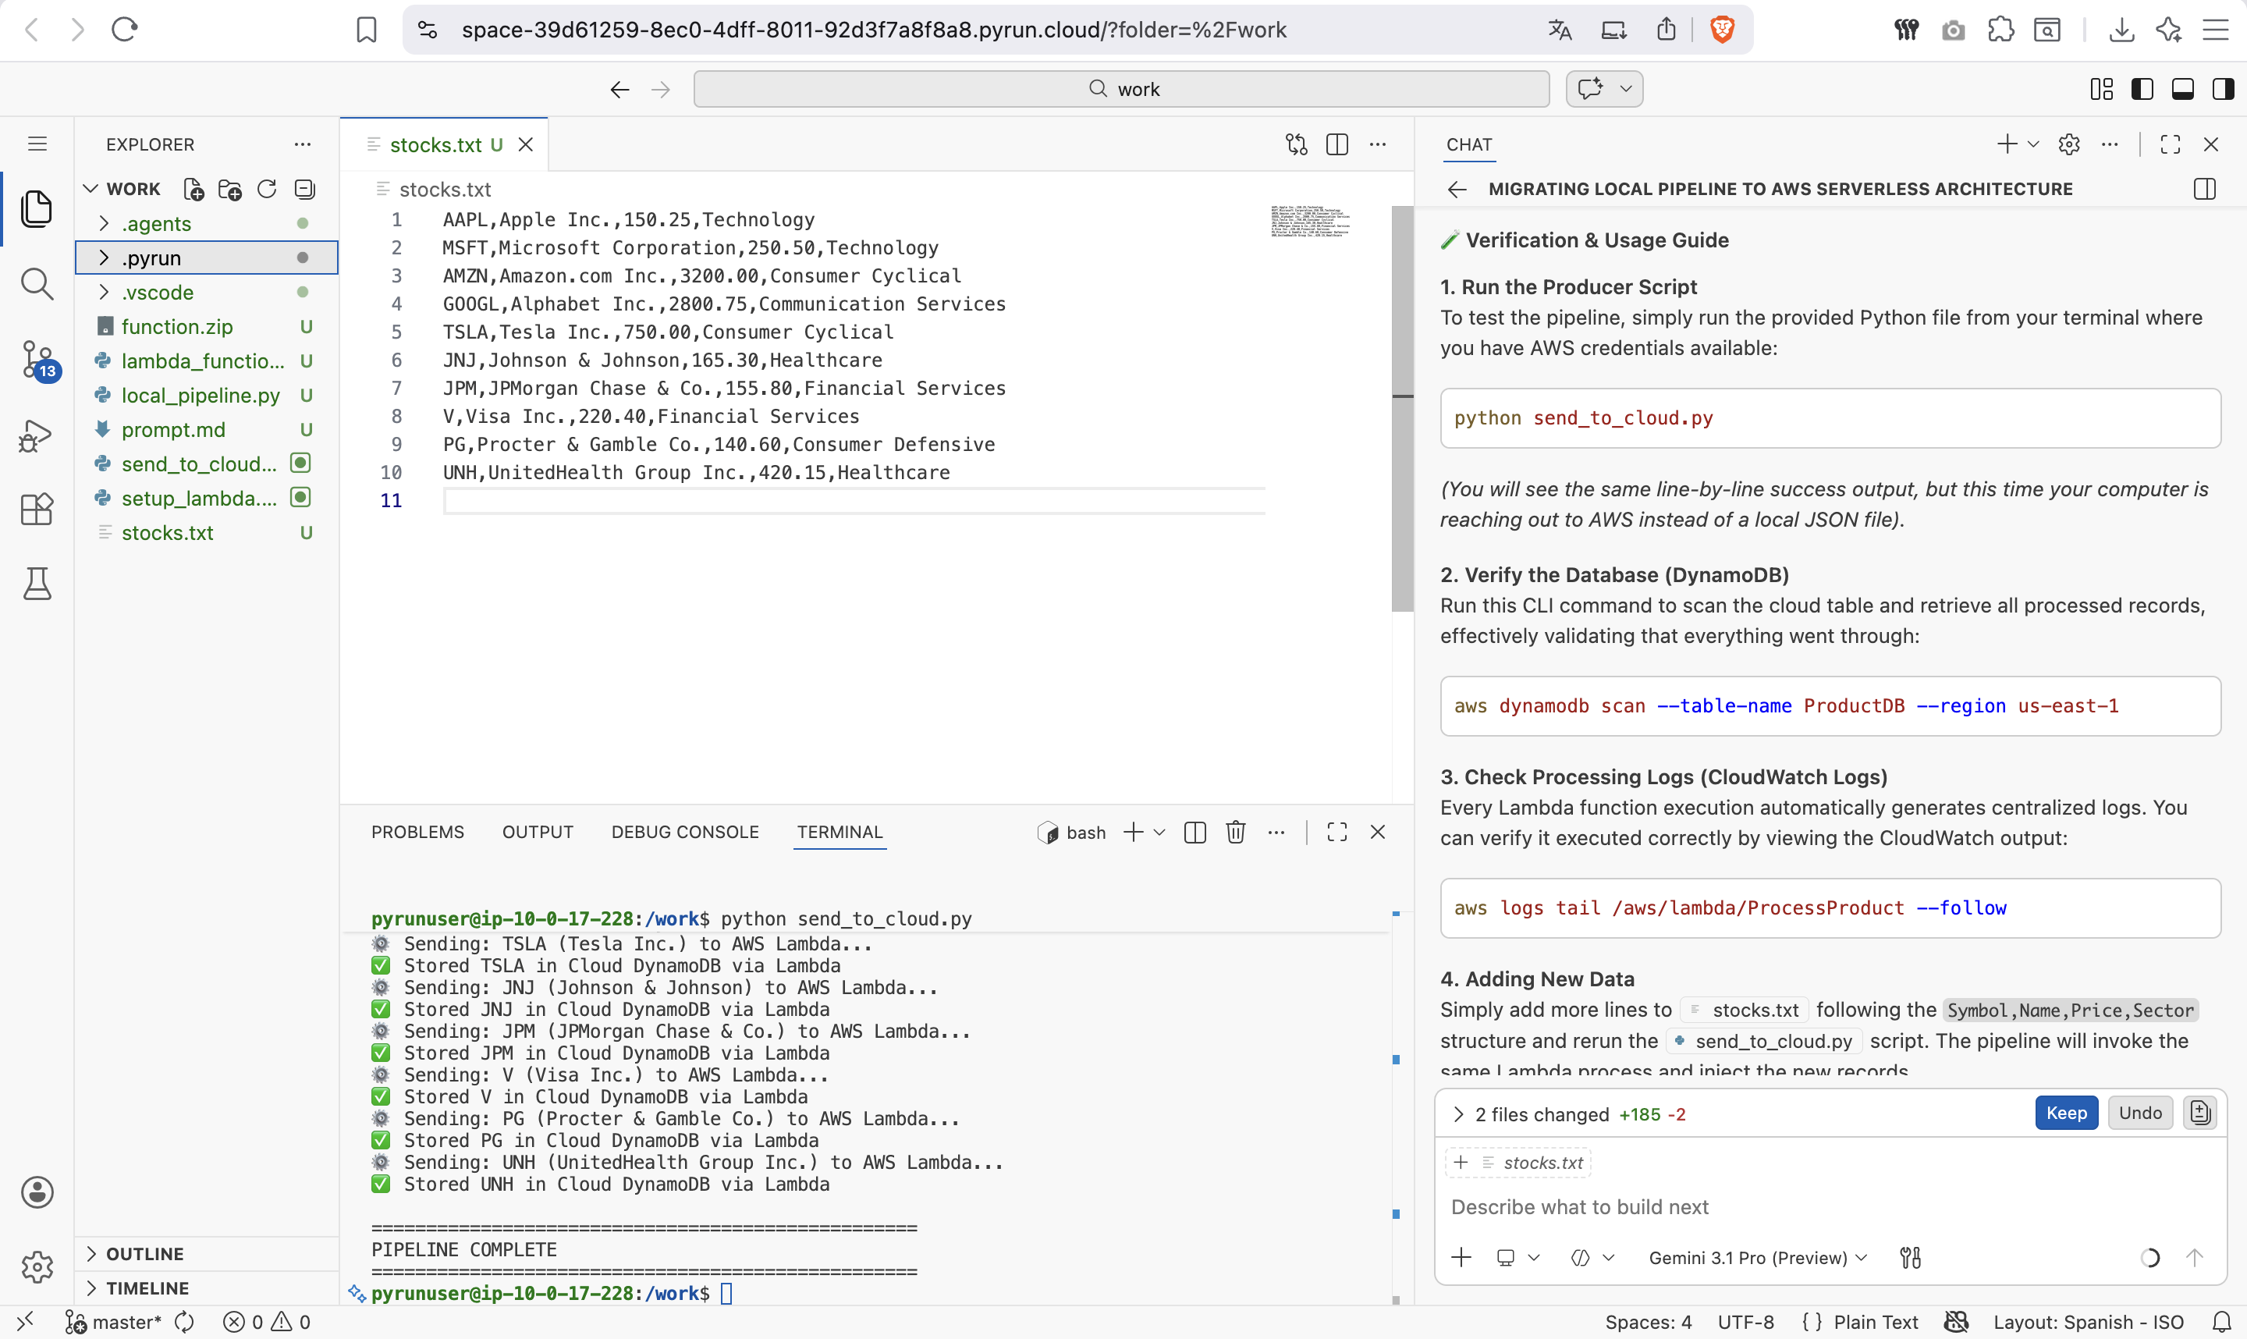Open function.zip in the Explorer

click(x=206, y=327)
